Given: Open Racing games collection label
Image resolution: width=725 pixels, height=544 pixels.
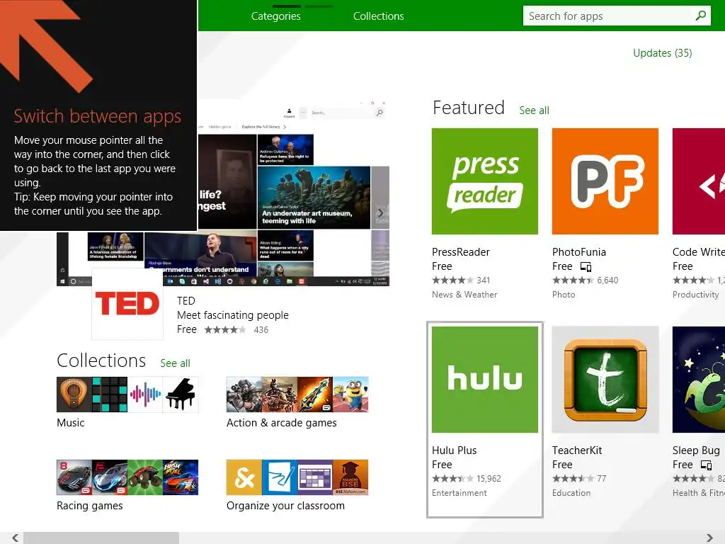Looking at the screenshot, I should pos(89,506).
